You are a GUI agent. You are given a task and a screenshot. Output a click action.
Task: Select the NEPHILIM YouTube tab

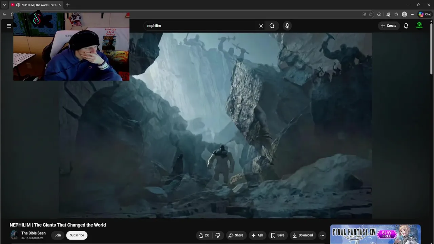click(x=36, y=5)
